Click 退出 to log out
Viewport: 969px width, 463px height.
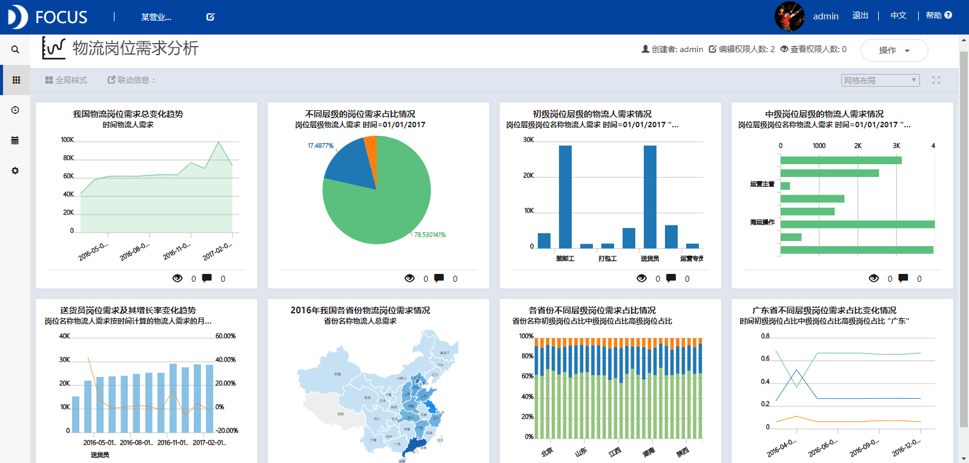tap(860, 15)
